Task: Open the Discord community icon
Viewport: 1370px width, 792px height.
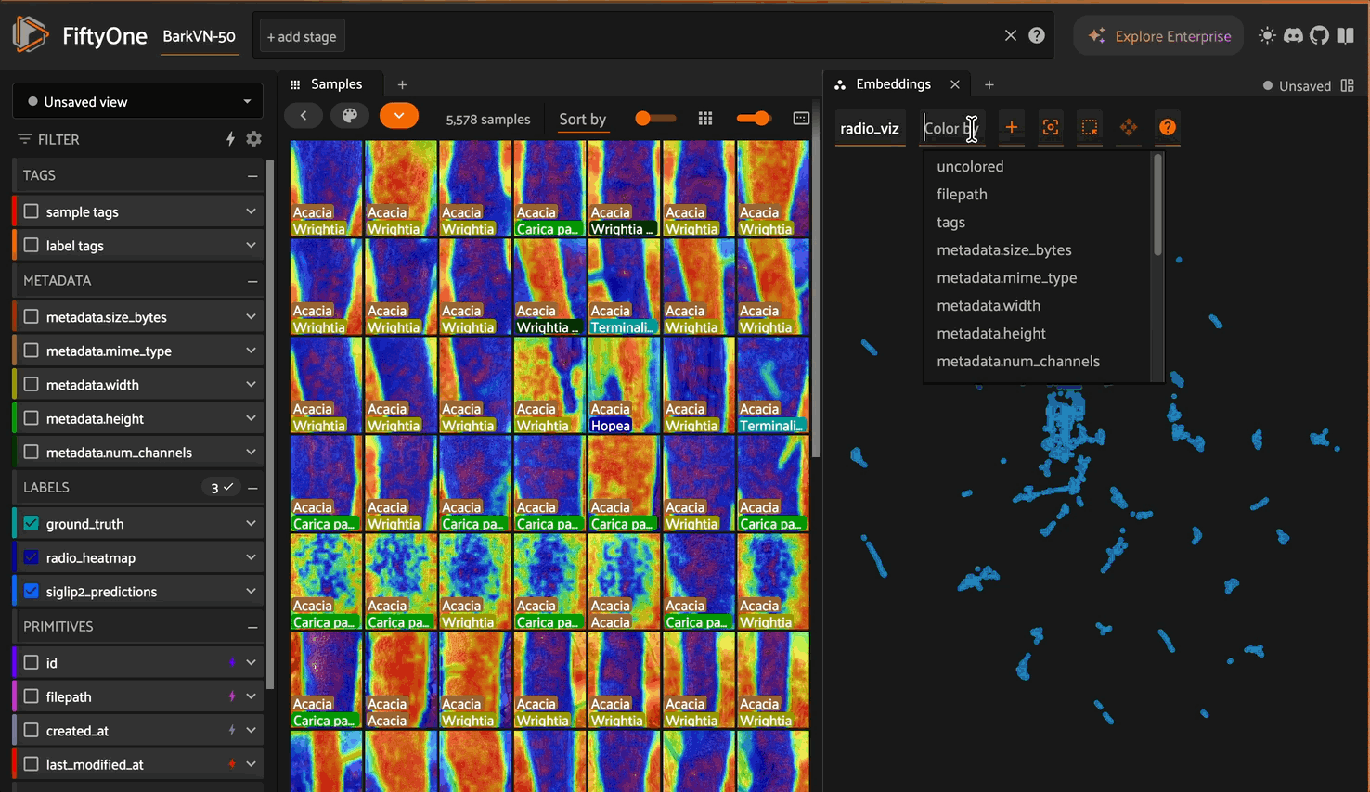Action: pyautogui.click(x=1293, y=36)
